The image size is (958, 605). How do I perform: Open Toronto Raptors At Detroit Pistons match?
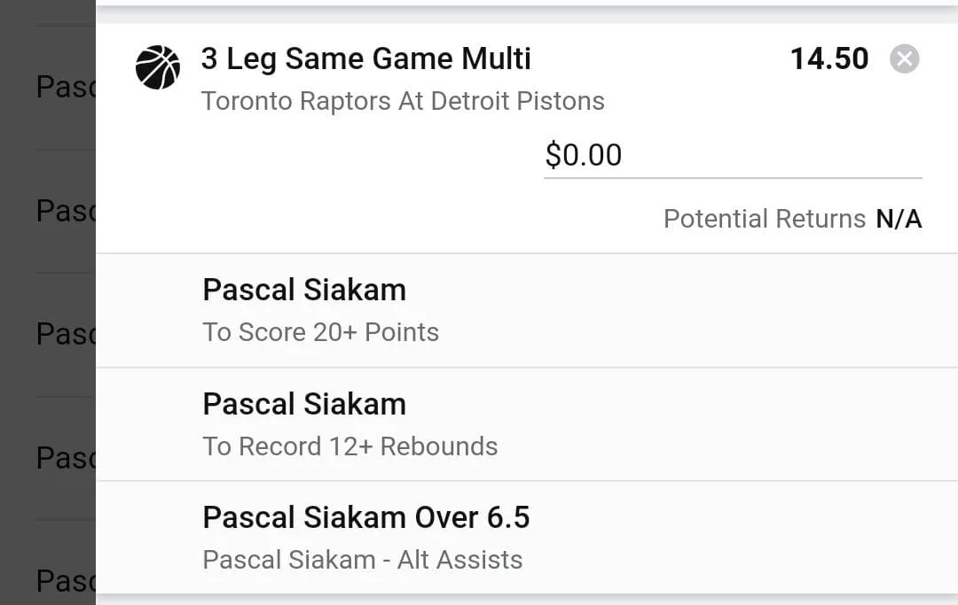tap(403, 101)
